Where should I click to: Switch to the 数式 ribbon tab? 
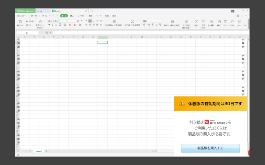[x=91, y=16]
